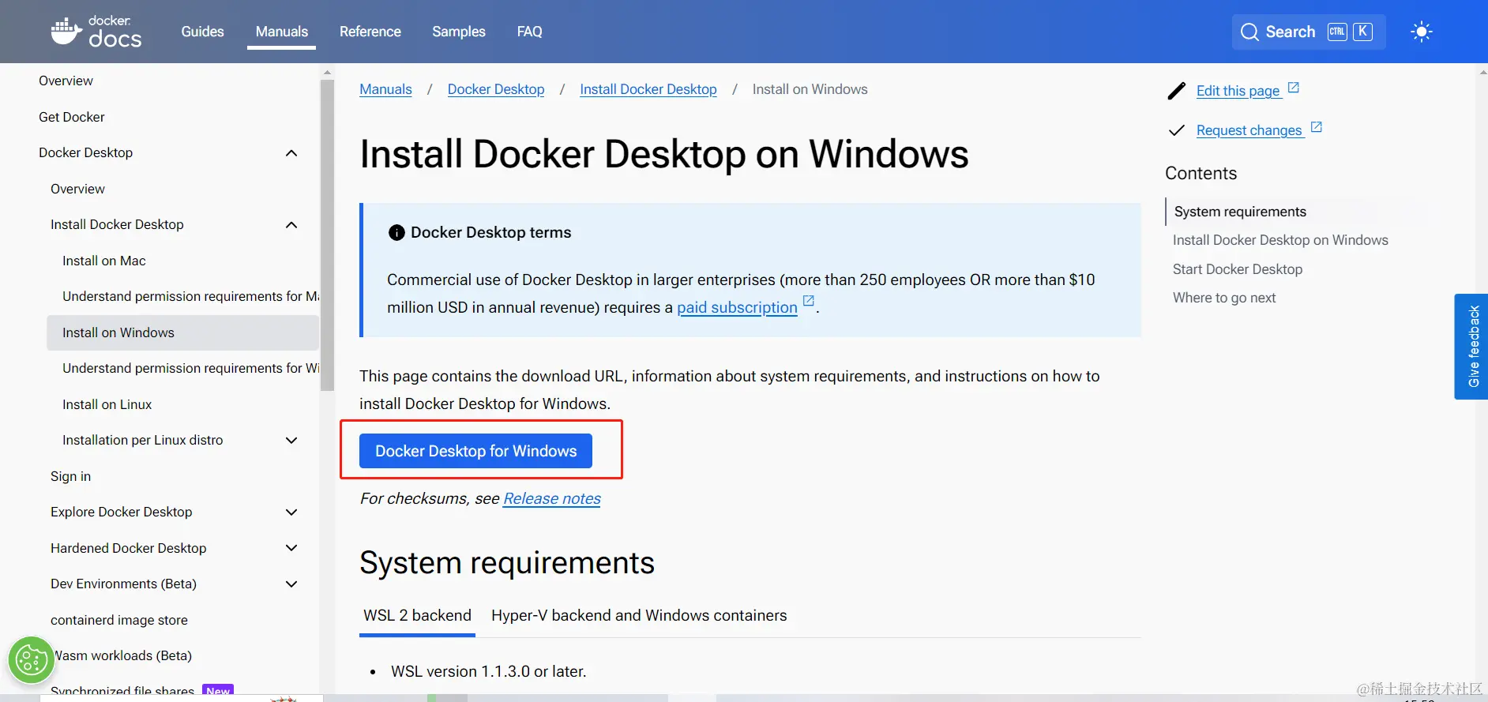The image size is (1488, 702).
Task: Click the external-link icon after Request changes
Action: (1316, 127)
